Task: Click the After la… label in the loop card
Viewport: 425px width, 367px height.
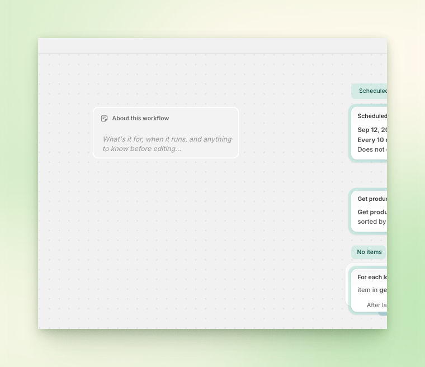Action: click(377, 305)
